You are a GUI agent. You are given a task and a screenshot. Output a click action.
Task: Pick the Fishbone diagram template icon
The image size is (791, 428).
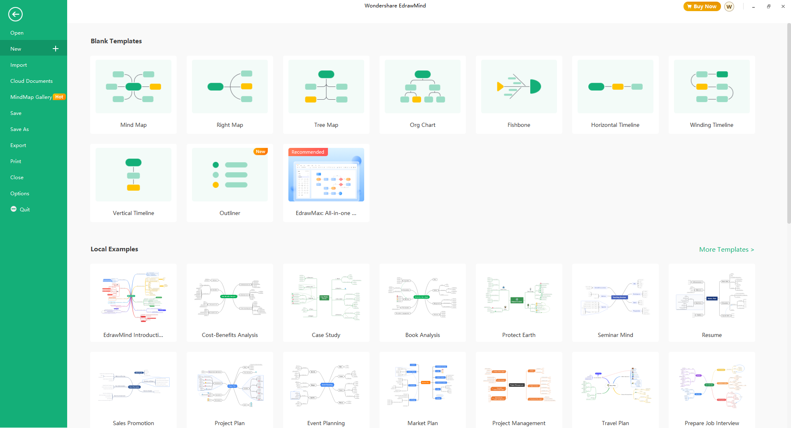(x=519, y=87)
